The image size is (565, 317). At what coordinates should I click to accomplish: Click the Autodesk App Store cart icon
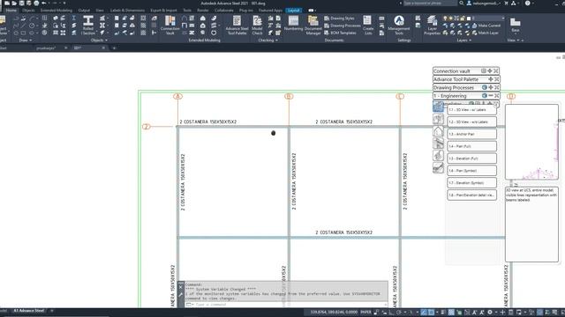(x=506, y=4)
